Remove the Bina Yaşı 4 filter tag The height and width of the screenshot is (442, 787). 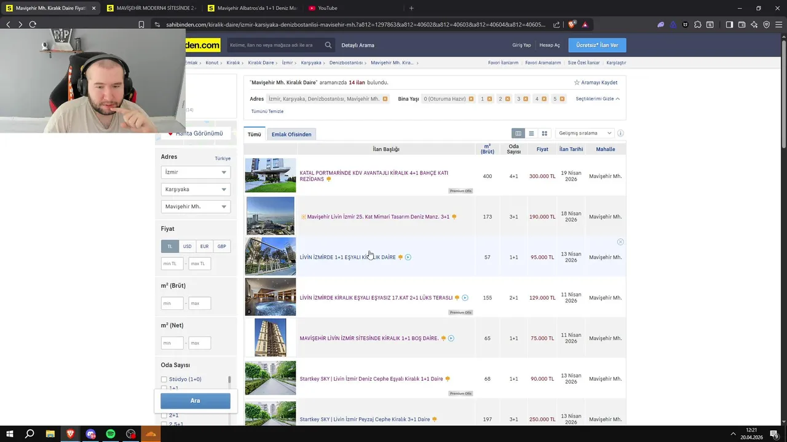pyautogui.click(x=544, y=99)
